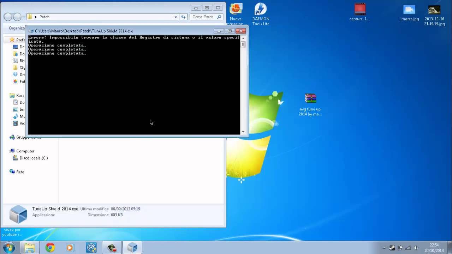Open the Documenti library icon

pos(15,102)
